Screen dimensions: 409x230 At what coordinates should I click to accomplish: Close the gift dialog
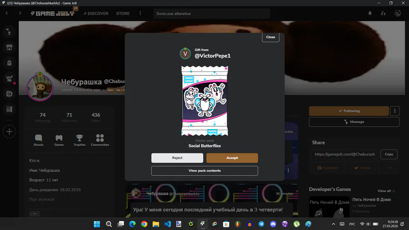(x=270, y=37)
